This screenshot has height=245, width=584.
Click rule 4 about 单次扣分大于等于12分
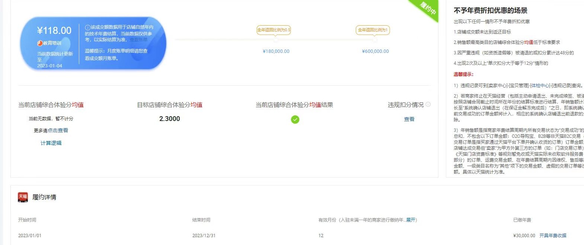click(x=501, y=63)
